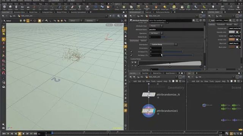Select the L-System shelf tool
The height and width of the screenshot is (136, 243).
(95, 8)
